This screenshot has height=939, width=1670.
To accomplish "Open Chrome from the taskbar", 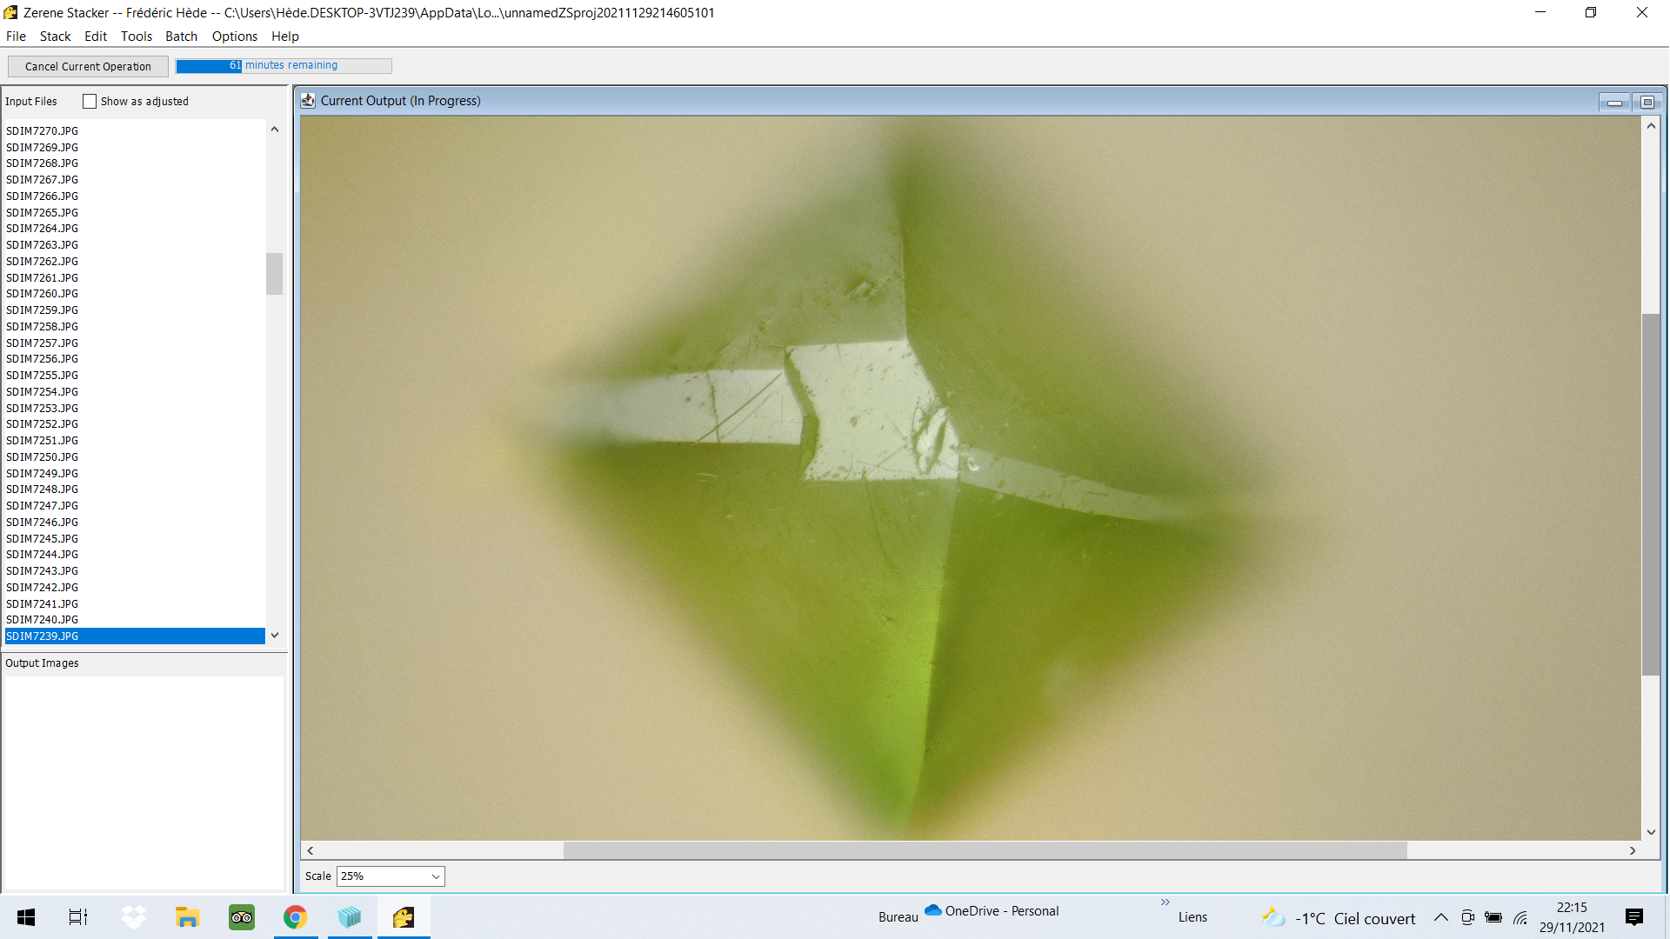I will tap(295, 917).
